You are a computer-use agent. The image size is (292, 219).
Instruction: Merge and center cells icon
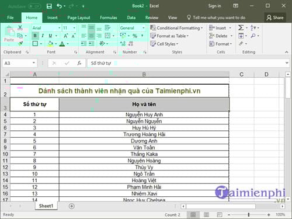pos(107,36)
